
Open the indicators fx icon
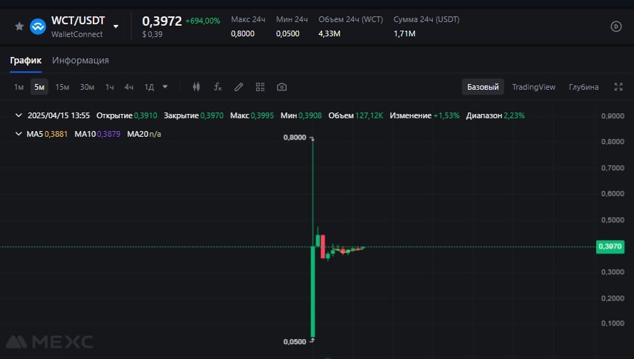click(218, 87)
